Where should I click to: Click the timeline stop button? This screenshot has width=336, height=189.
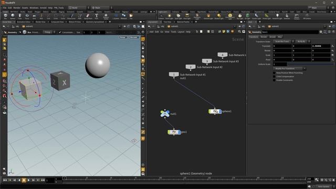(x=24, y=180)
